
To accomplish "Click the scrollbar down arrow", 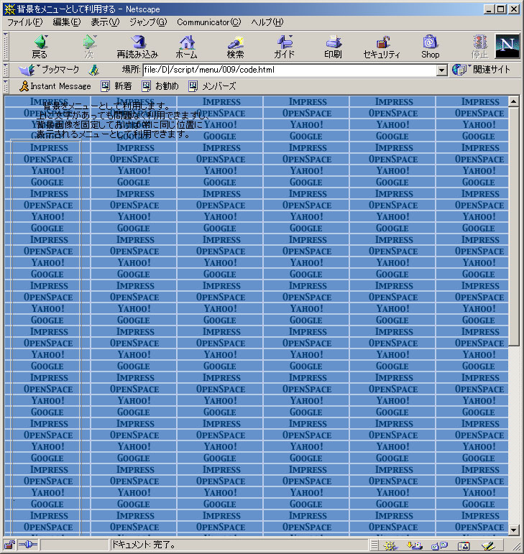I will (514, 530).
